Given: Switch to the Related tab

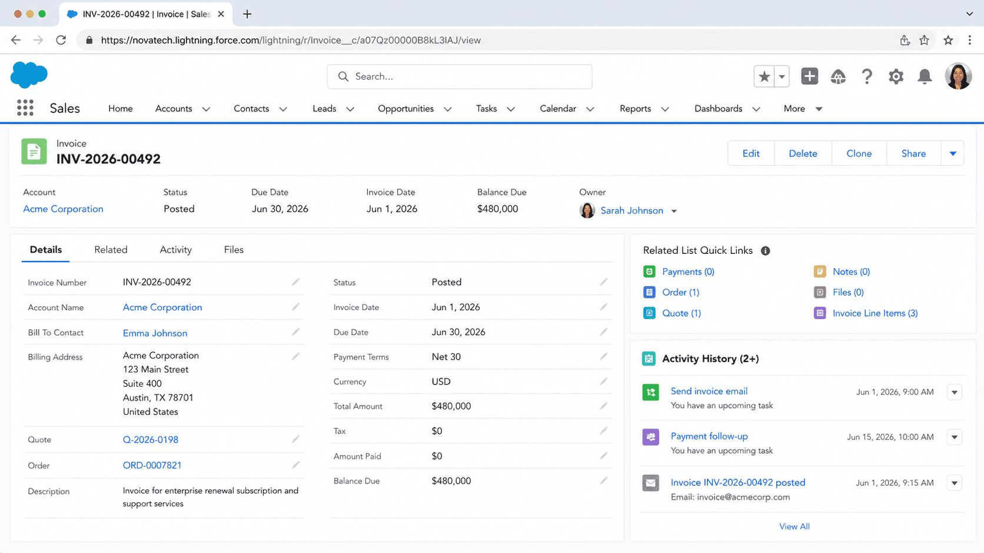Looking at the screenshot, I should click(x=111, y=250).
